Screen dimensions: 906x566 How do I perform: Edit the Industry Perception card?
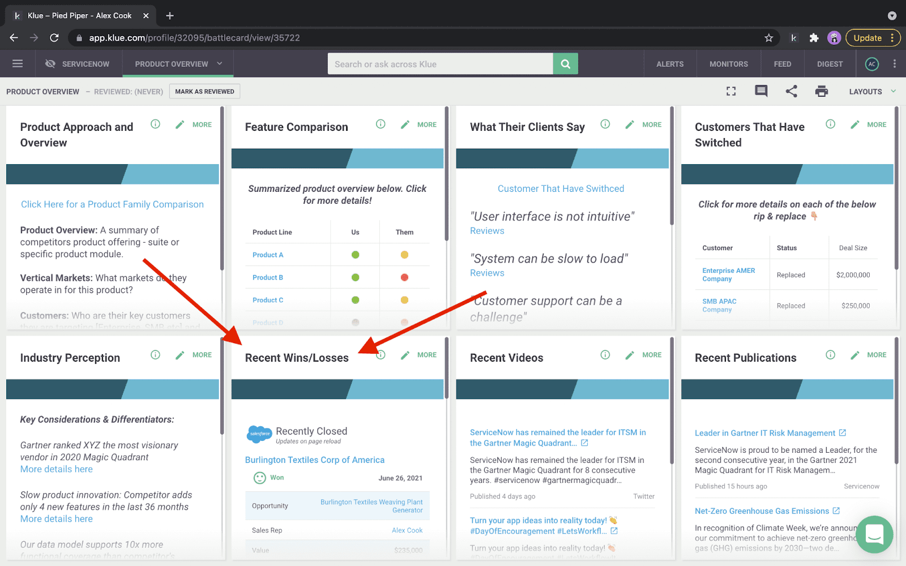tap(180, 355)
